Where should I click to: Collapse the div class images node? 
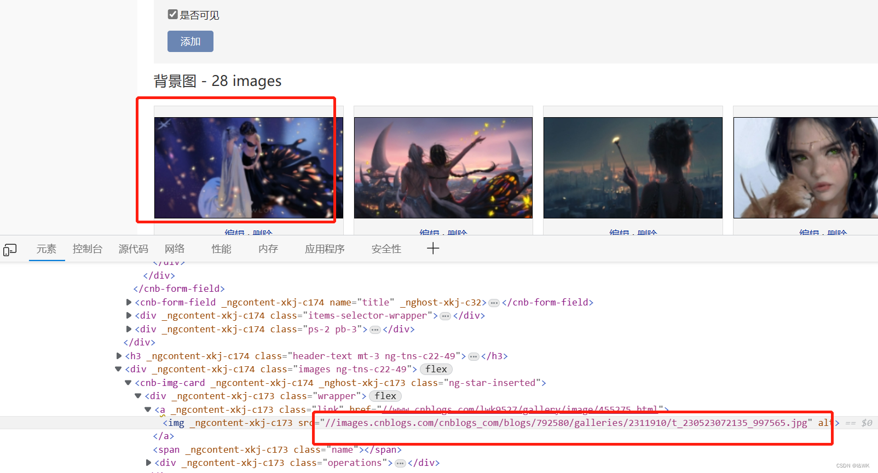[118, 369]
